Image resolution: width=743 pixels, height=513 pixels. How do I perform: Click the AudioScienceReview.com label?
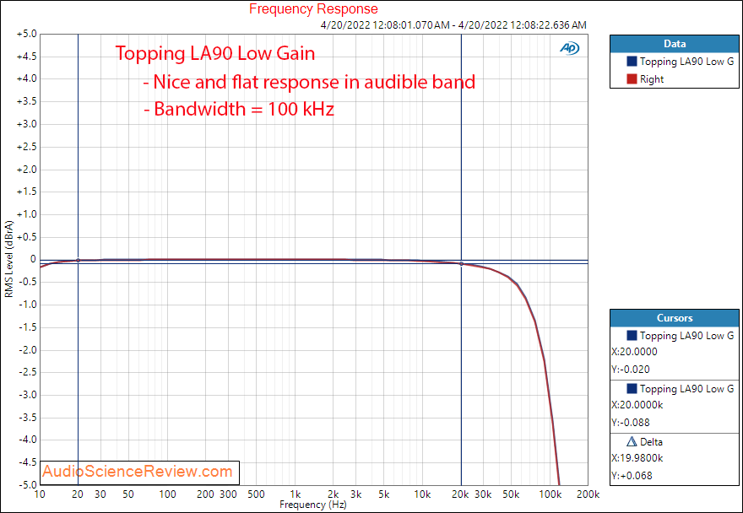coord(138,472)
